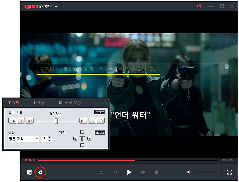Click the 00:02:08 elapsed time

click(31, 160)
